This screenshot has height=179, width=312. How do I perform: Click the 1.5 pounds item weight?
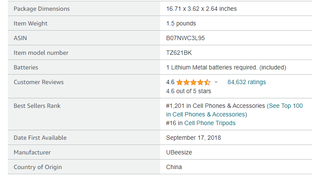[181, 23]
